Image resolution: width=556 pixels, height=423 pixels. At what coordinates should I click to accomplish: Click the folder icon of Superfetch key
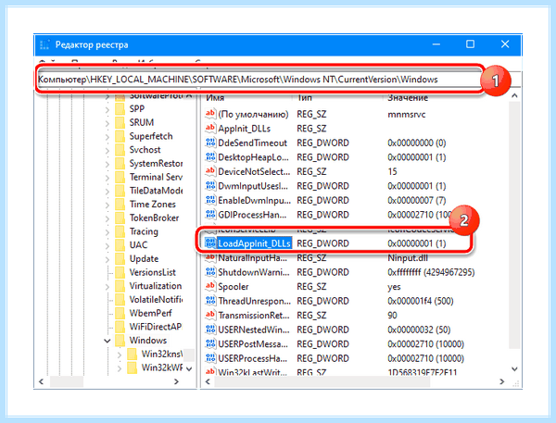point(120,136)
